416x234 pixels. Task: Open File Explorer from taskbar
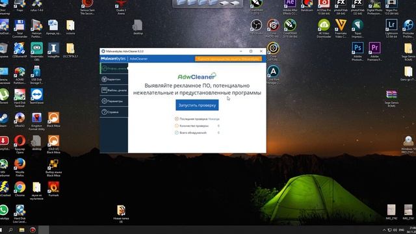point(21,229)
